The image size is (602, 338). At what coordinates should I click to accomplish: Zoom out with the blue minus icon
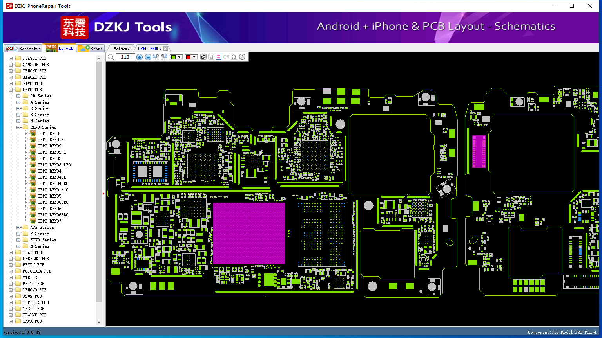click(x=148, y=57)
